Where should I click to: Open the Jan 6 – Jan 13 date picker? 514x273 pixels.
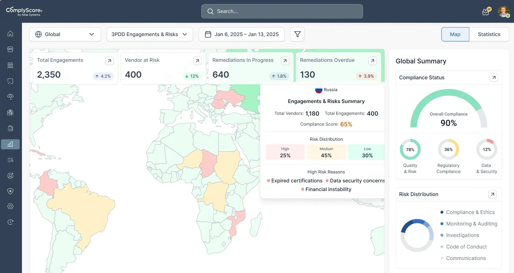click(241, 34)
